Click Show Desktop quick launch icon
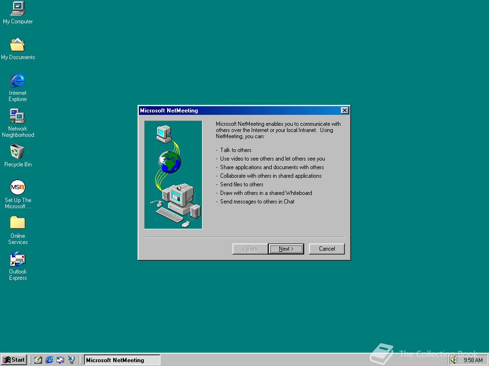This screenshot has height=366, width=489. (x=38, y=360)
